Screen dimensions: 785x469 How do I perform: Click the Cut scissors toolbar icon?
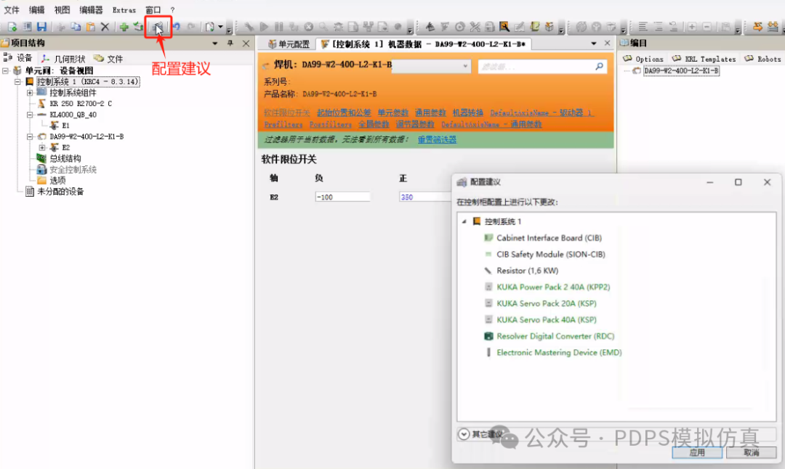[x=61, y=27]
